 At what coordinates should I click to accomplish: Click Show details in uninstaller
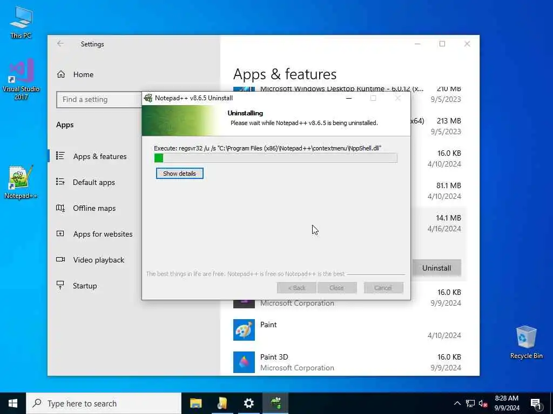click(179, 174)
